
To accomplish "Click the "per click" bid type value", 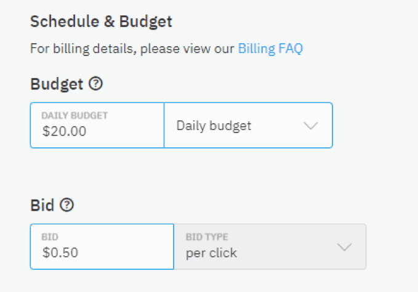I will (x=211, y=253).
